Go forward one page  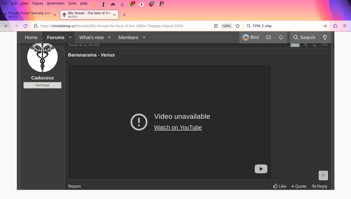pyautogui.click(x=16, y=26)
